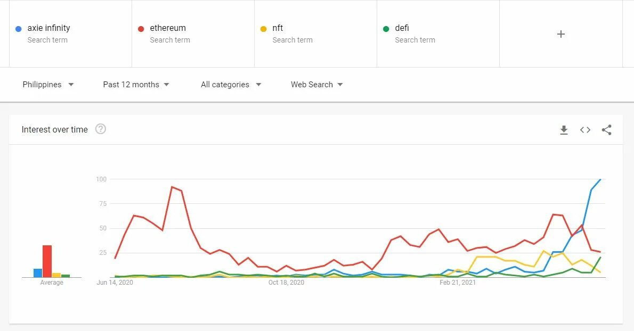
Task: Download the Interest over time chart data
Action: (x=564, y=130)
